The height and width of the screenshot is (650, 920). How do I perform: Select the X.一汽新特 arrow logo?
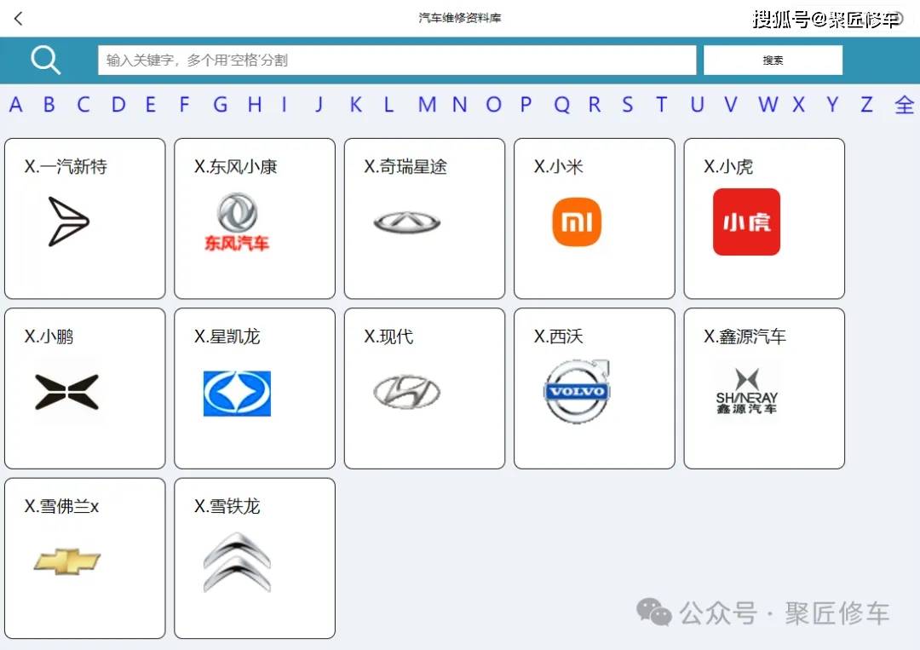(x=69, y=221)
